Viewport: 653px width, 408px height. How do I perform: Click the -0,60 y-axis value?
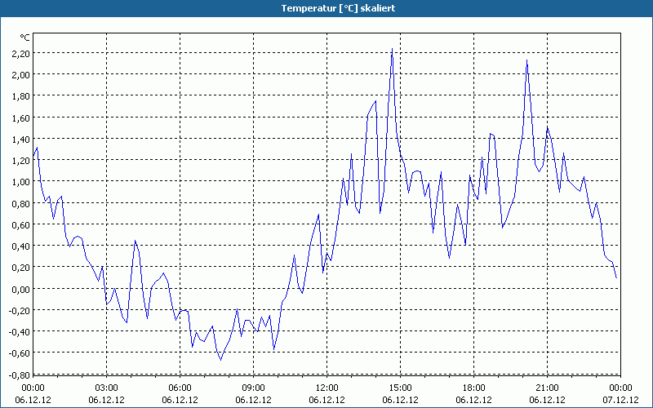20,353
